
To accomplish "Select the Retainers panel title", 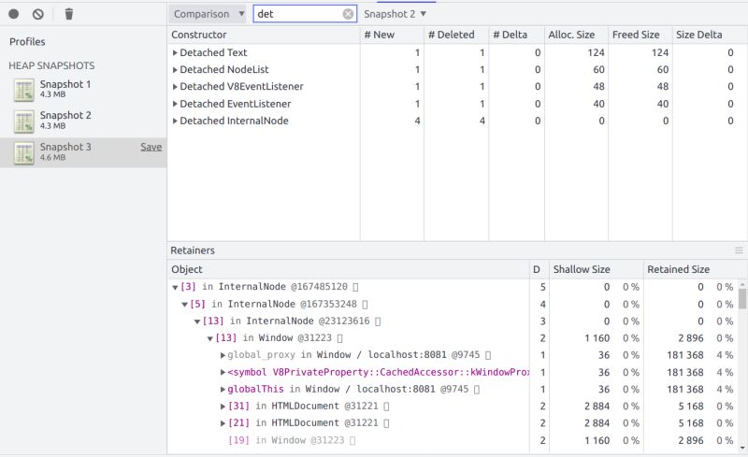I will 193,250.
